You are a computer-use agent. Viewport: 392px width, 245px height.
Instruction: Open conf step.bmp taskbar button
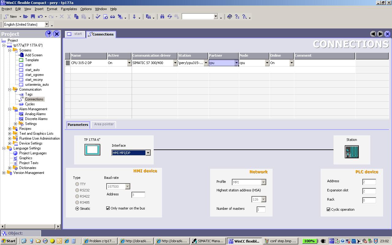click(x=280, y=241)
